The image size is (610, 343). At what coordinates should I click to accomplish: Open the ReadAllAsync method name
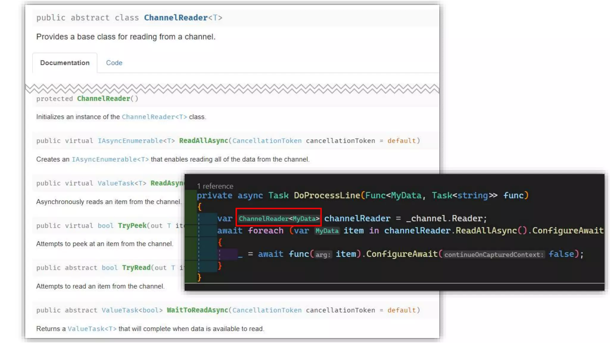click(203, 141)
